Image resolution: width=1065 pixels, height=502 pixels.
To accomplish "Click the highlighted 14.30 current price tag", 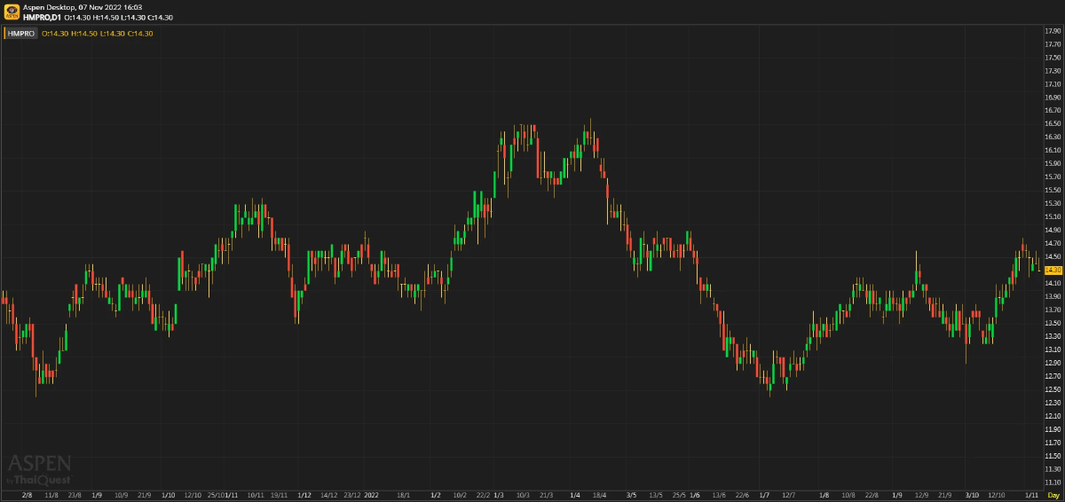I will point(1053,270).
